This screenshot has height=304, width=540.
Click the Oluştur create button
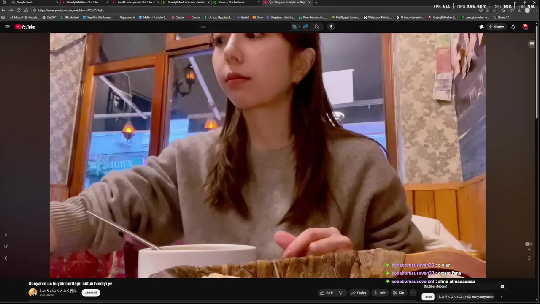click(x=497, y=27)
